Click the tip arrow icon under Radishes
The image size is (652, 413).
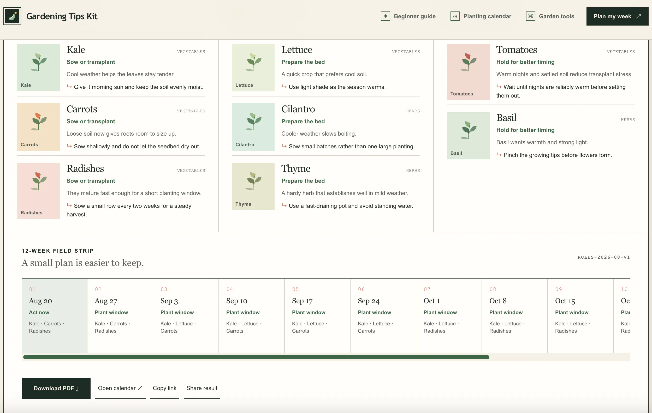(69, 205)
